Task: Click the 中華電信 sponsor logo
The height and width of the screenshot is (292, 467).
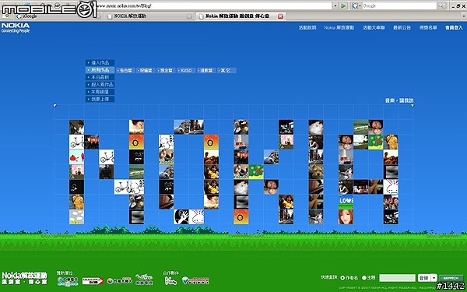Action: tap(68, 281)
